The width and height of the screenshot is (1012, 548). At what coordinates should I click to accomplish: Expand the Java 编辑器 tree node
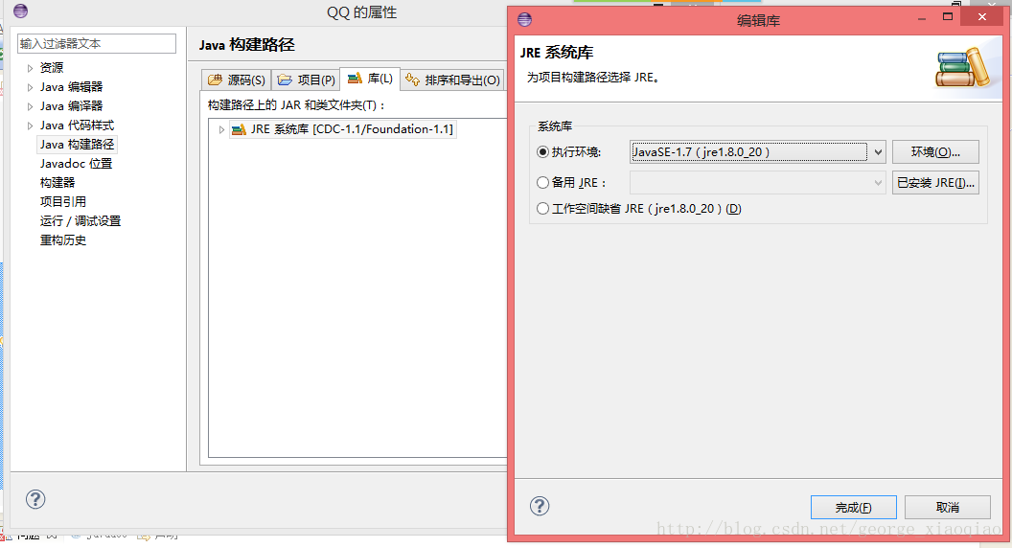pyautogui.click(x=30, y=87)
